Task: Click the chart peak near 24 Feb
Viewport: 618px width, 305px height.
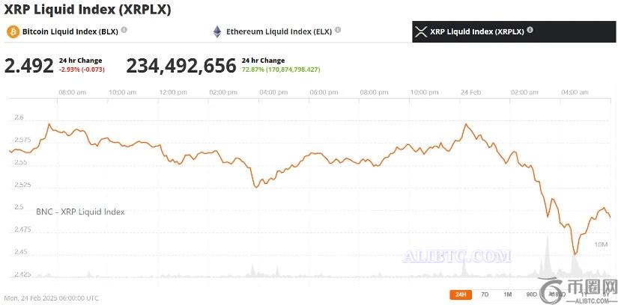Action: pyautogui.click(x=466, y=124)
